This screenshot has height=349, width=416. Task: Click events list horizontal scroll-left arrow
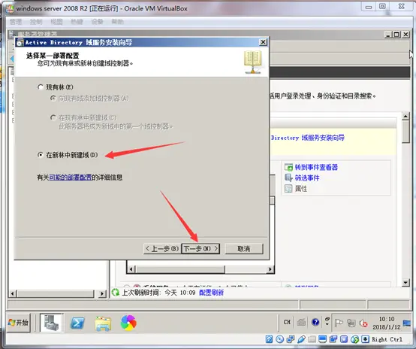coord(131,269)
